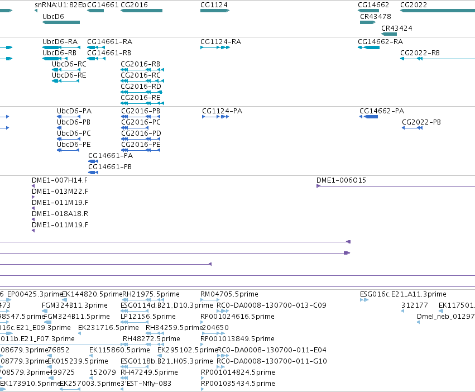The width and height of the screenshot is (475, 392).
Task: Open the CR43424 gene label
Action: coord(396,28)
